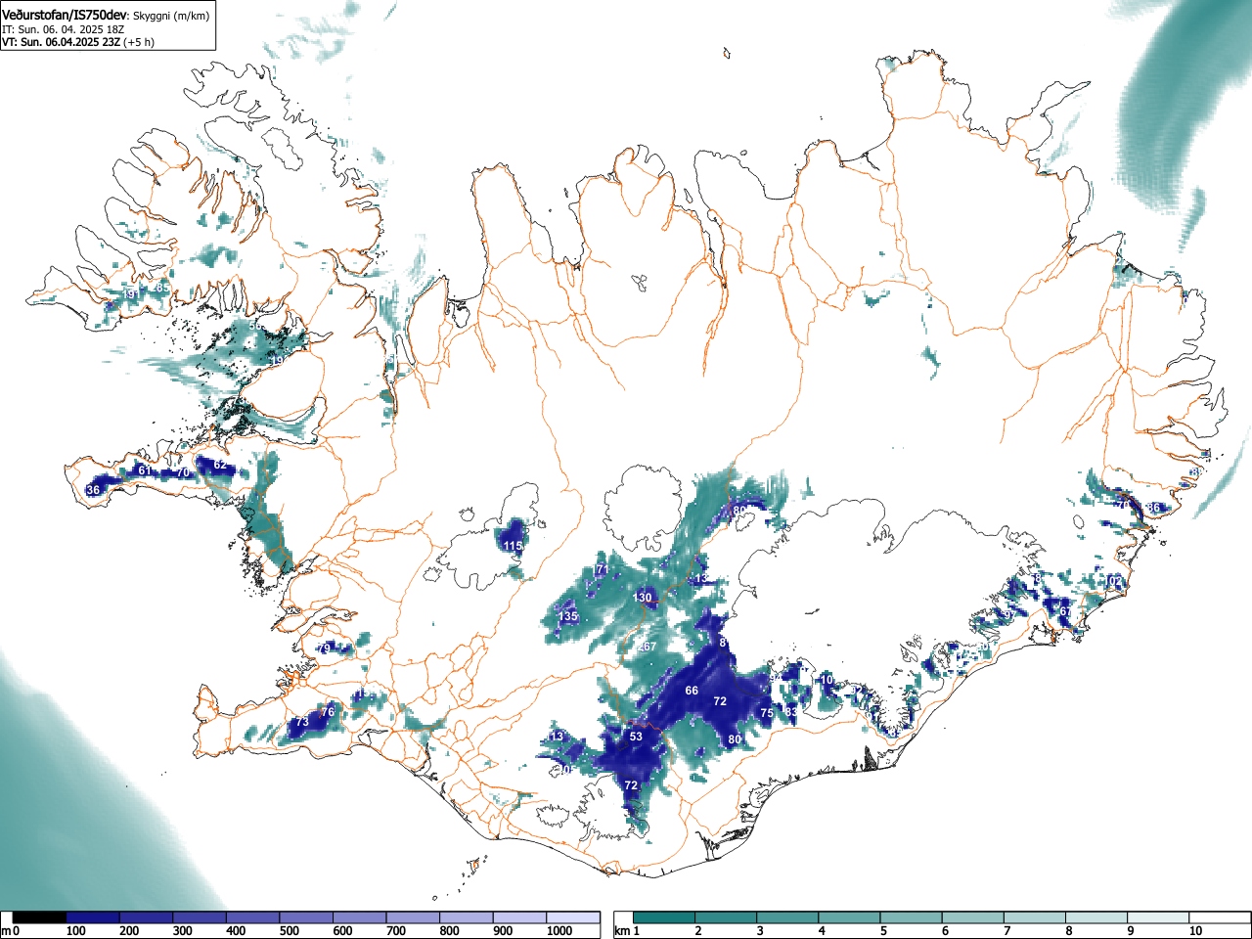The width and height of the screenshot is (1252, 939).
Task: Pick the legend swatch between 500 and 600
Action: pyautogui.click(x=306, y=917)
